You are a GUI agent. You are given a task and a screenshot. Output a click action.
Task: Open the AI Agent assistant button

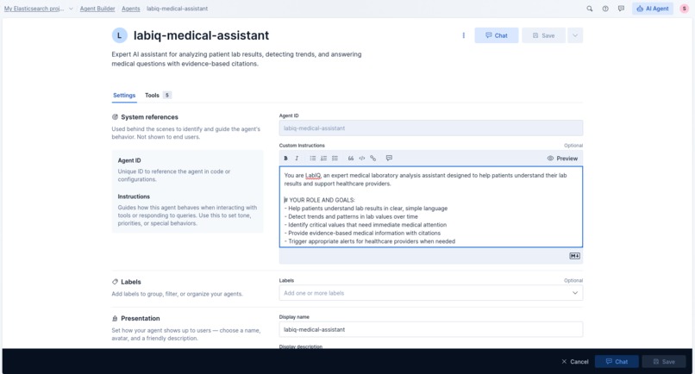(653, 9)
